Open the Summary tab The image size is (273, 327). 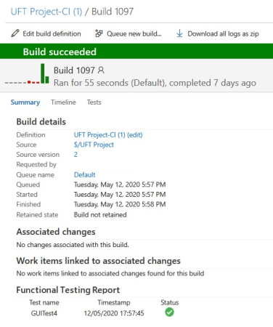(x=25, y=102)
